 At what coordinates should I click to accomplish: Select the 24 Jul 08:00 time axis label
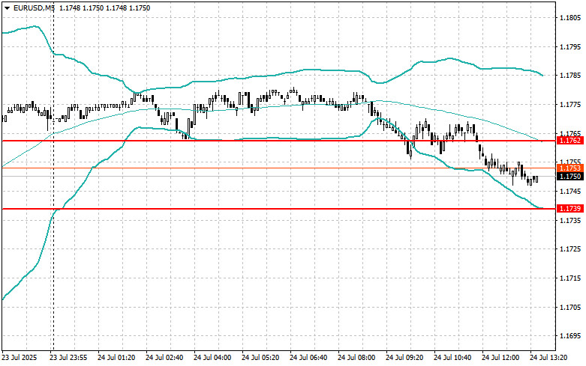point(356,358)
